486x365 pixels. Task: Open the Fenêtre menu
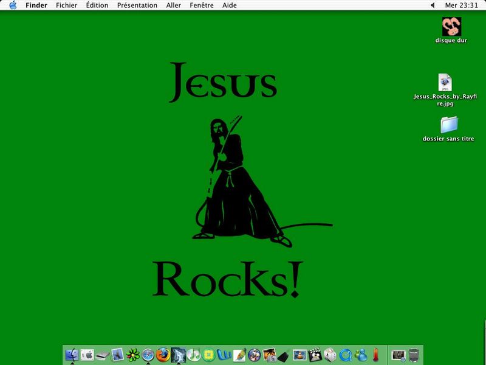coord(202,5)
